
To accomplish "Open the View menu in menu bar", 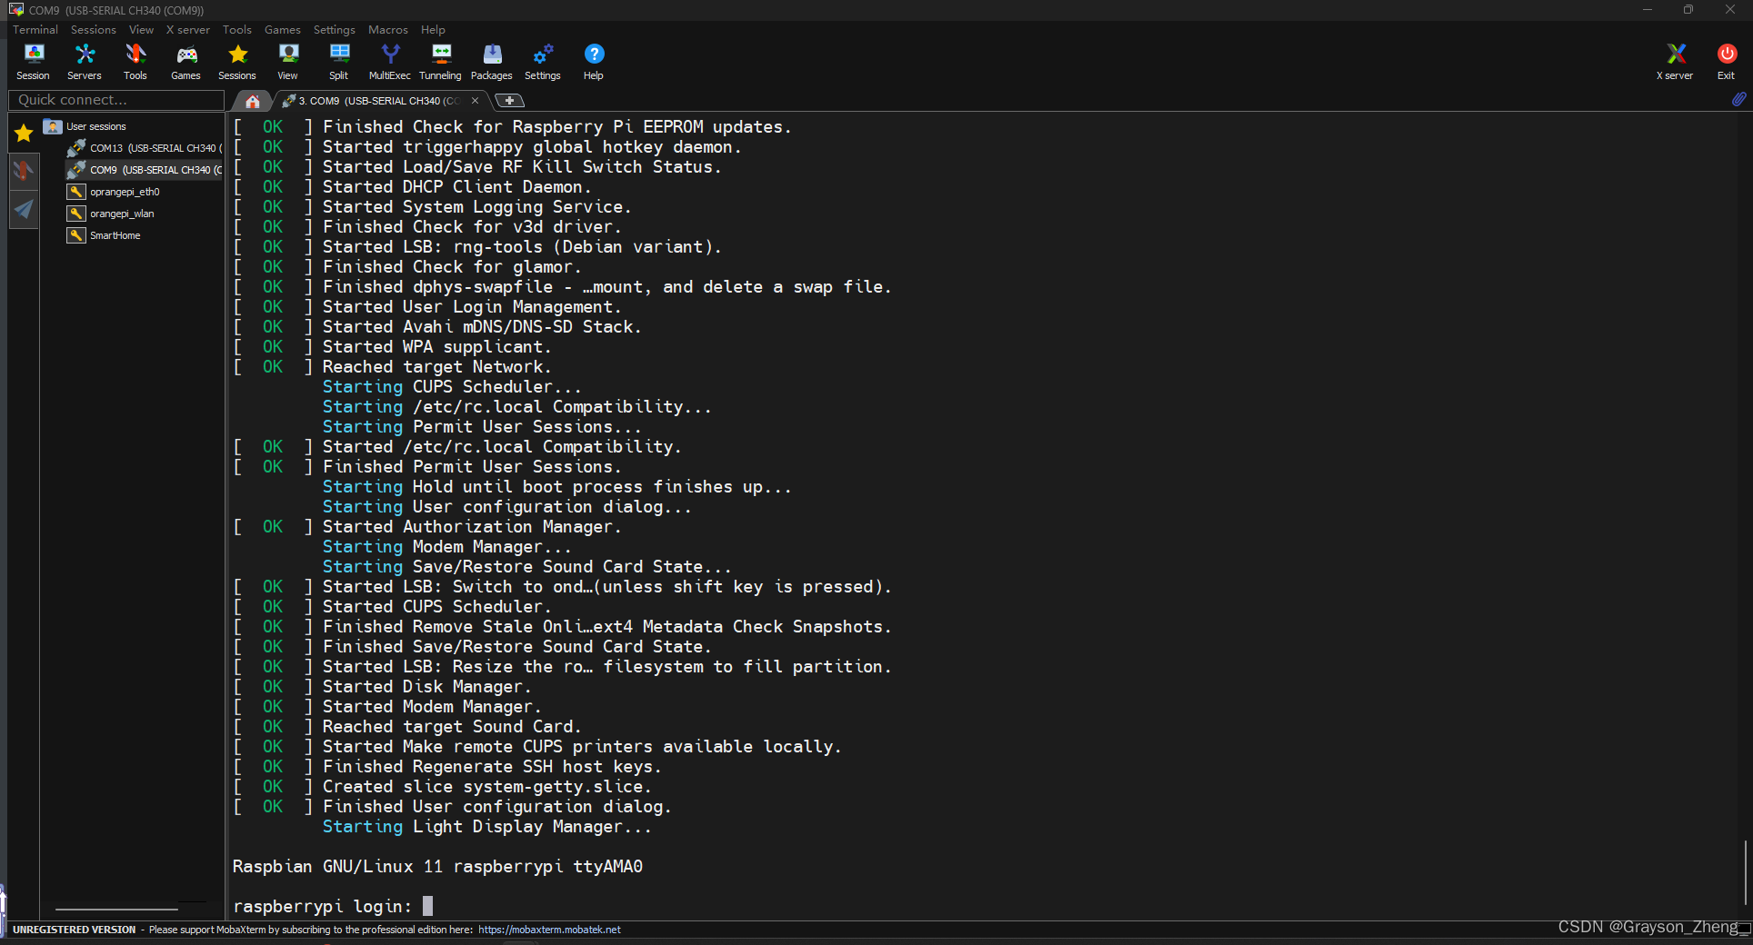I will click(x=142, y=30).
